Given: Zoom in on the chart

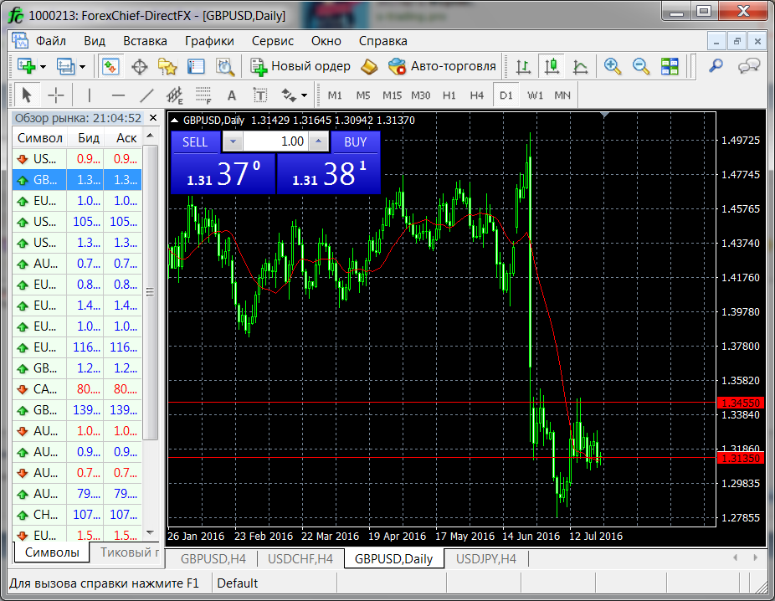Looking at the screenshot, I should pos(613,66).
